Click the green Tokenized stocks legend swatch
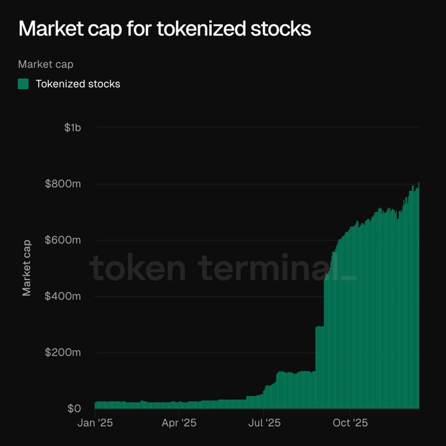 click(x=23, y=83)
